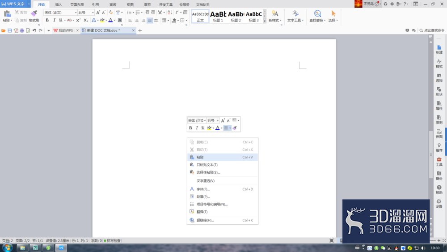
Task: Click the superscript X² icon
Action: [x=78, y=20]
